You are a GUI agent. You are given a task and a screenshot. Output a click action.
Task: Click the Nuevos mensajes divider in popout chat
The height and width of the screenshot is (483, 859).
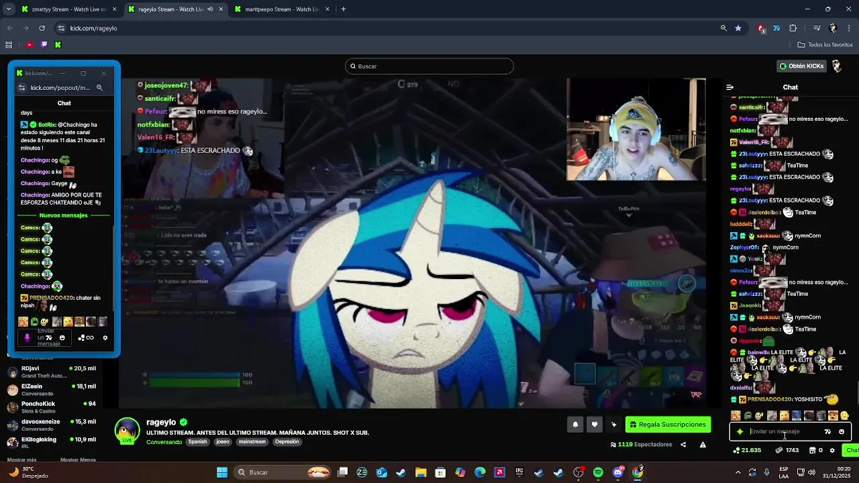coord(64,215)
